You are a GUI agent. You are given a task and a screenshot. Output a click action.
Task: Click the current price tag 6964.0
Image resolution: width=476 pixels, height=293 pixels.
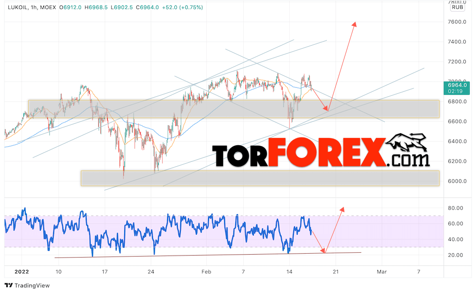(457, 85)
